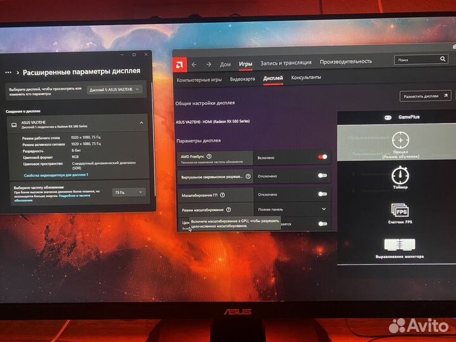Open the Производительность tab
This screenshot has height=342, width=456.
tap(346, 61)
